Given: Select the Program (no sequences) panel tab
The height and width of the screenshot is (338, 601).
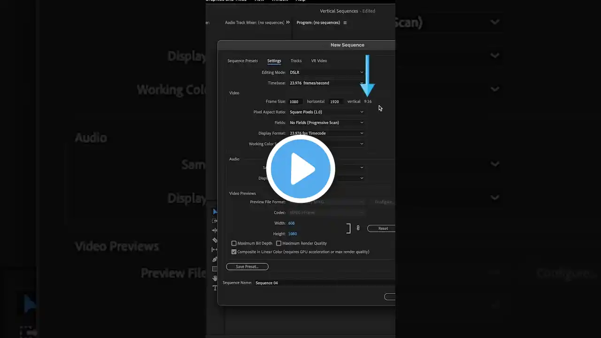Looking at the screenshot, I should 318,23.
